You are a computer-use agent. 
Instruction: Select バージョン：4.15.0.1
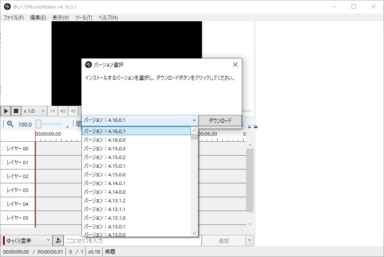(136, 166)
